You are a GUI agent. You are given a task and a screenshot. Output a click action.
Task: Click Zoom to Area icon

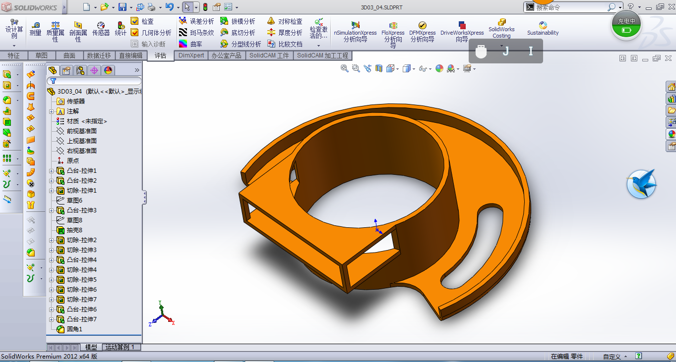[x=356, y=68]
